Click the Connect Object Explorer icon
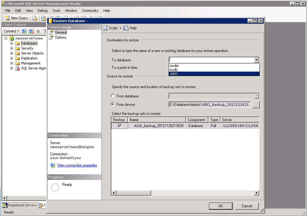The width and height of the screenshot is (307, 216). pos(24,31)
